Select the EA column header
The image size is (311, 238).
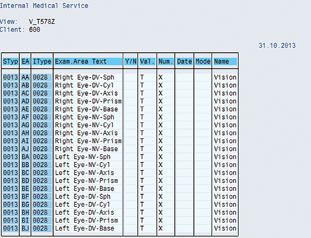pyautogui.click(x=25, y=61)
